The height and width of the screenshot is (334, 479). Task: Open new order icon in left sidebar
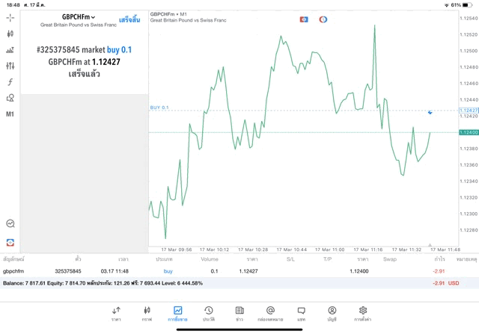point(10,243)
